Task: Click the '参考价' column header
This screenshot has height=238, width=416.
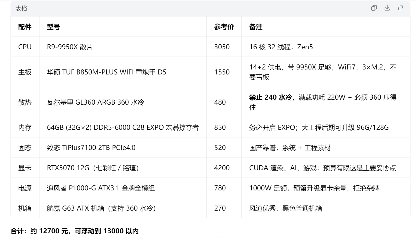Action: pos(224,27)
